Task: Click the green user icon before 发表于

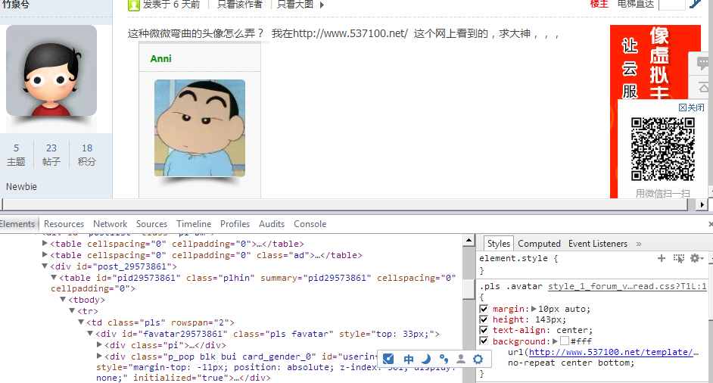Action: click(134, 5)
